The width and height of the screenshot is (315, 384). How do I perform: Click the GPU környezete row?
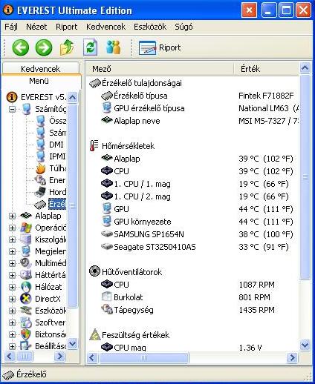[193, 222]
